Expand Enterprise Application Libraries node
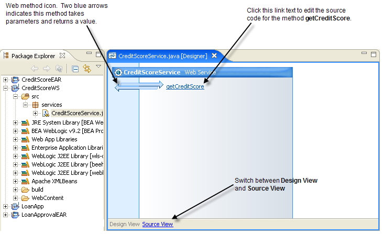Image resolution: width=383 pixels, height=234 pixels. pos(15,148)
